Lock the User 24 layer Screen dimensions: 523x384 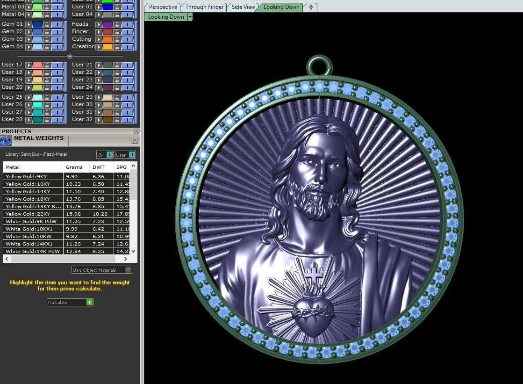click(117, 87)
